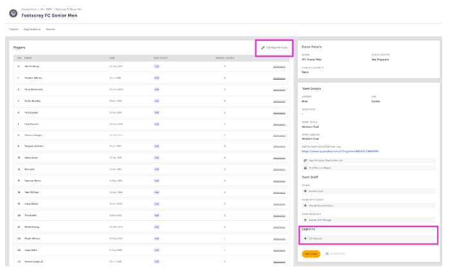
Task: Unallocate player Drake Bradley
Action: [279, 101]
